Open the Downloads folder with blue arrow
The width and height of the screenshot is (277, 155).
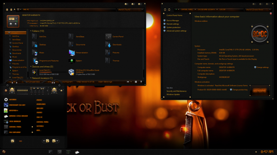[108, 45]
